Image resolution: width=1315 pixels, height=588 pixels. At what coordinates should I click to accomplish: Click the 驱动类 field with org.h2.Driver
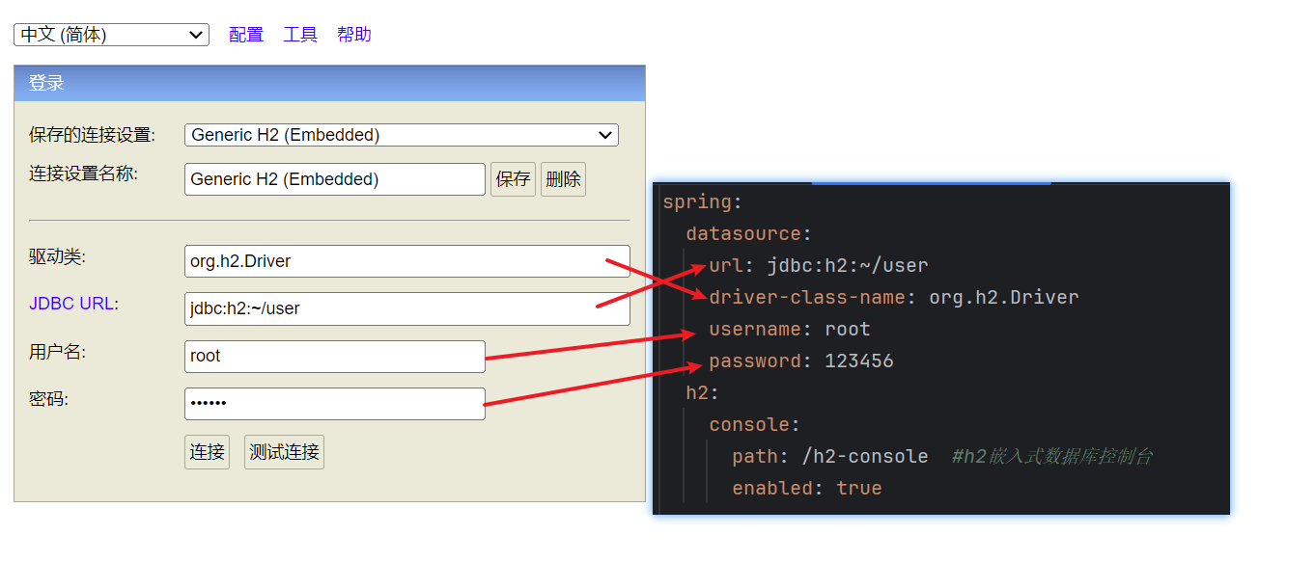coord(407,261)
